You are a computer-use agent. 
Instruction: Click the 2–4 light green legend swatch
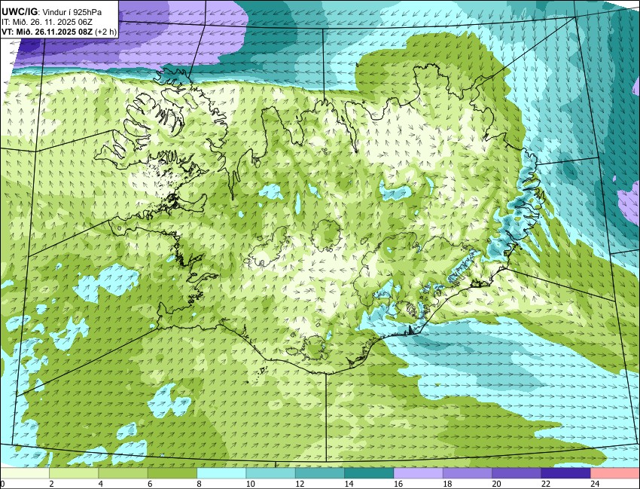click(74, 473)
